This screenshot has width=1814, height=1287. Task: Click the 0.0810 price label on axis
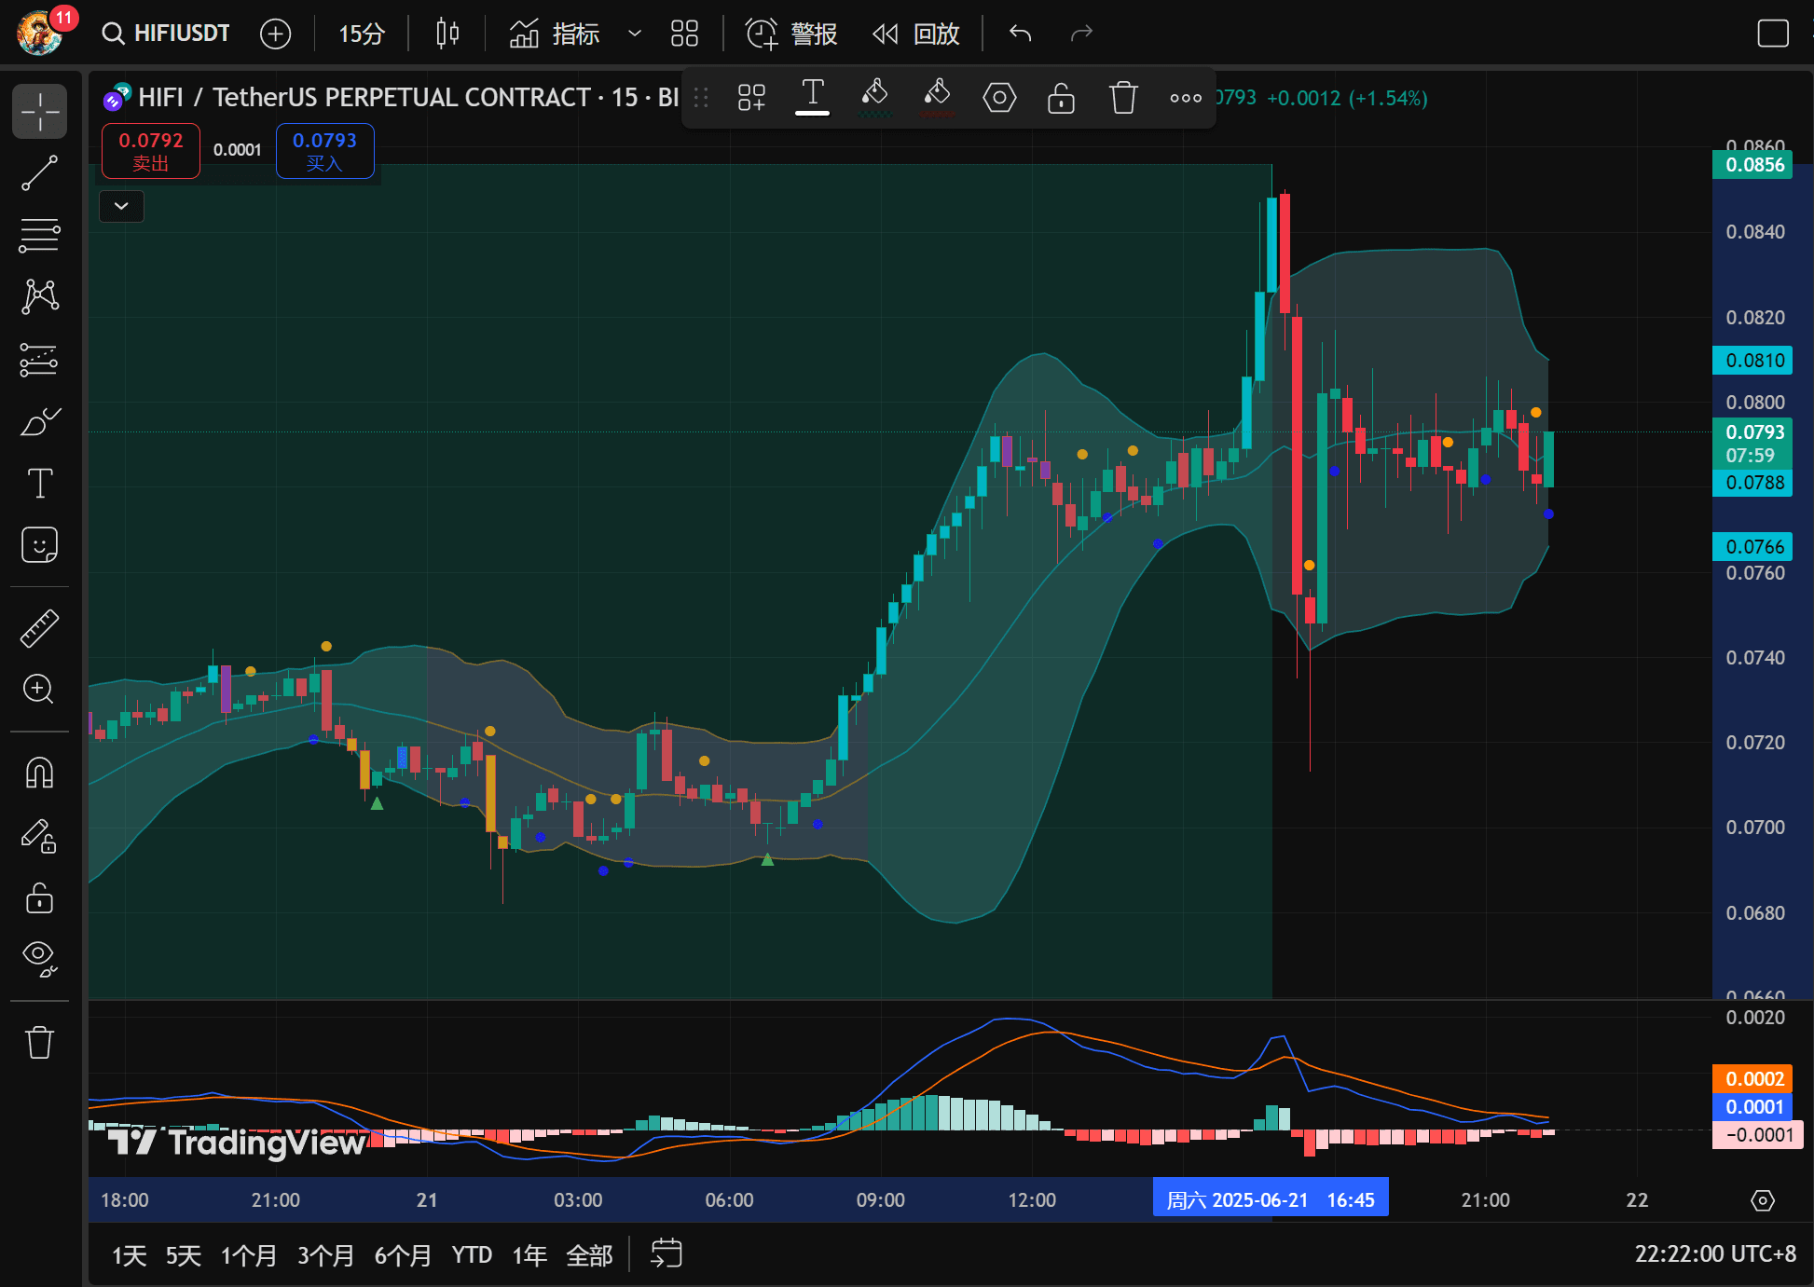tap(1753, 361)
